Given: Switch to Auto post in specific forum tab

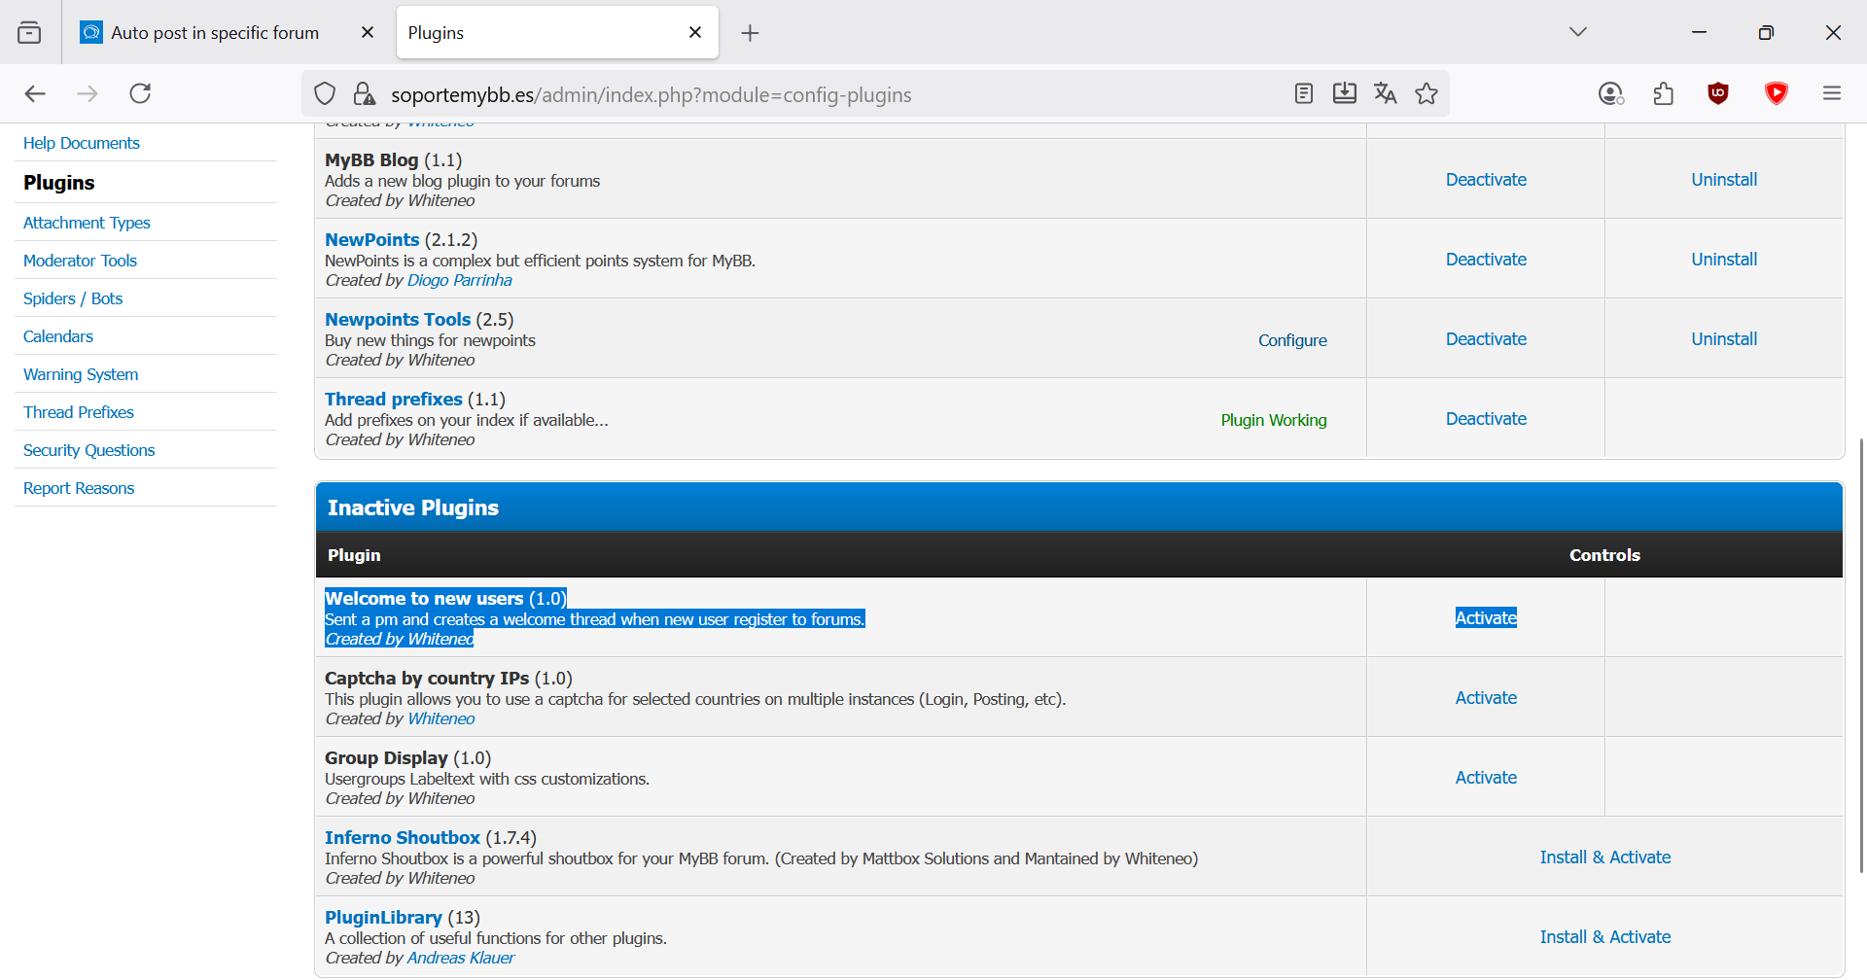Looking at the screenshot, I should point(215,33).
